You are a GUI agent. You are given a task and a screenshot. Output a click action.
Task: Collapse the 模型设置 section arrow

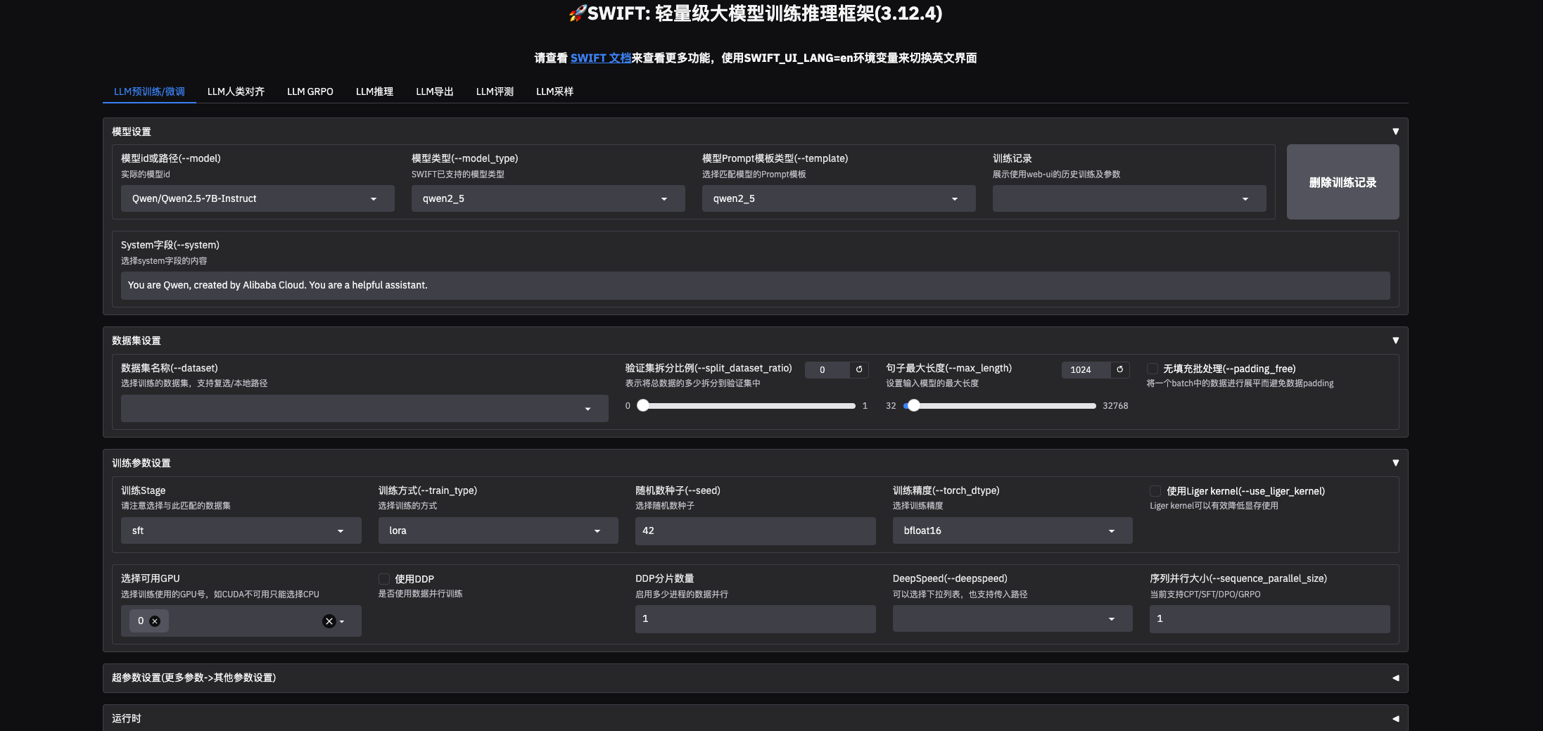(x=1395, y=132)
